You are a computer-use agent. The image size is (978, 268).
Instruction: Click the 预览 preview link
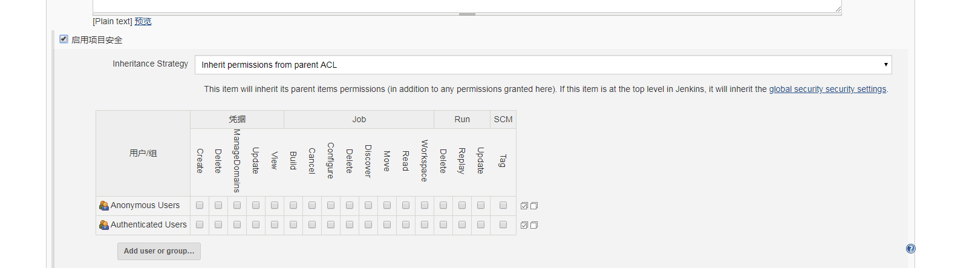click(143, 21)
